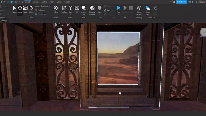Close the open document tab

[6, 21]
